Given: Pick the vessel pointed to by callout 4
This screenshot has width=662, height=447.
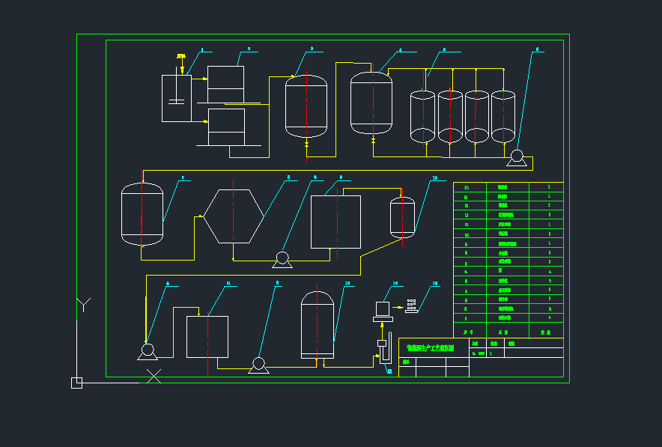Looking at the screenshot, I should pos(371,103).
